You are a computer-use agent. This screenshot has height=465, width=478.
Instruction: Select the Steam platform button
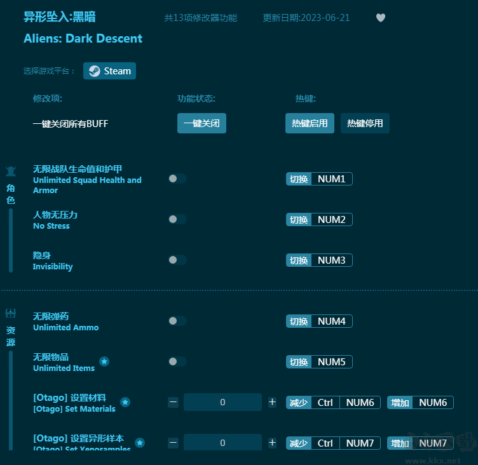coord(109,71)
